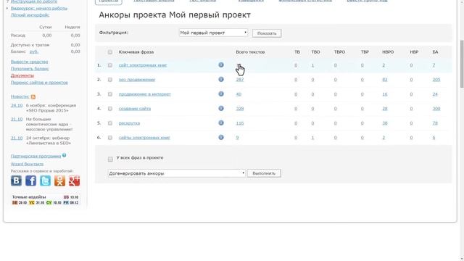Image resolution: width=464 pixels, height=261 pixels.
Task: Open info icon for 'seo продвижение' row
Action: pos(221,79)
